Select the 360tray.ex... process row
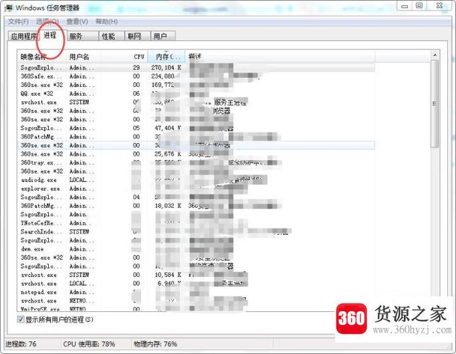This screenshot has height=354, width=456. 197,163
